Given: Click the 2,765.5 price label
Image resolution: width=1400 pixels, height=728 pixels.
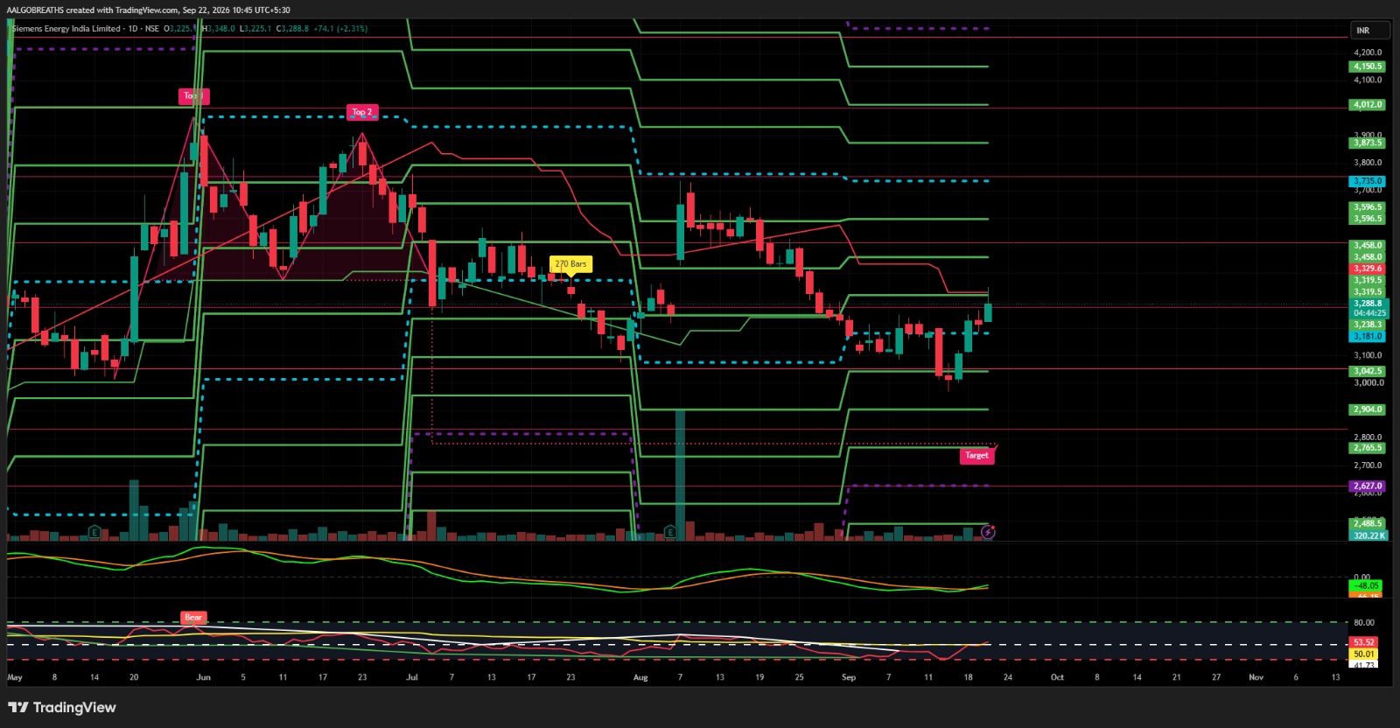Looking at the screenshot, I should pyautogui.click(x=1368, y=448).
